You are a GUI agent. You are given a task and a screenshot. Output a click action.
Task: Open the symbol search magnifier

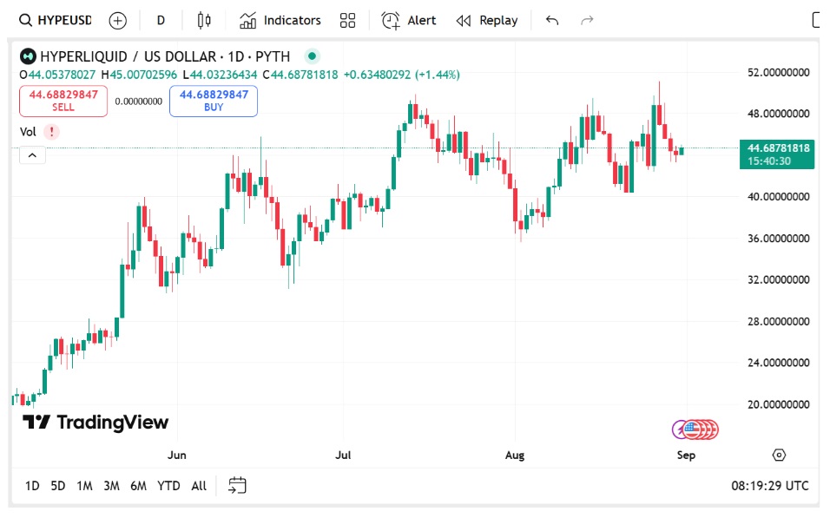[x=24, y=19]
